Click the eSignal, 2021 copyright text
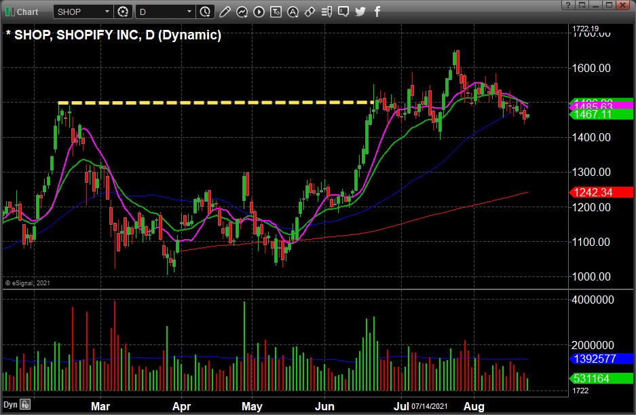Viewport: 636px width, 415px height. 28,283
